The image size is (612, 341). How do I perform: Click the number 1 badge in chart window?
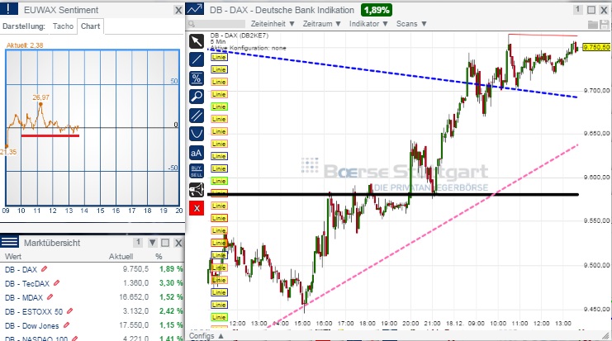[578, 10]
